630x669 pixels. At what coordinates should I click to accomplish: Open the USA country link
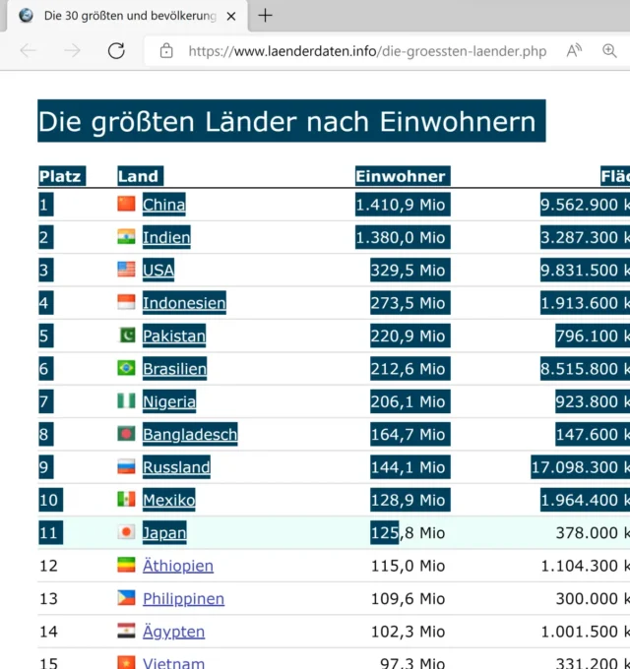[158, 270]
